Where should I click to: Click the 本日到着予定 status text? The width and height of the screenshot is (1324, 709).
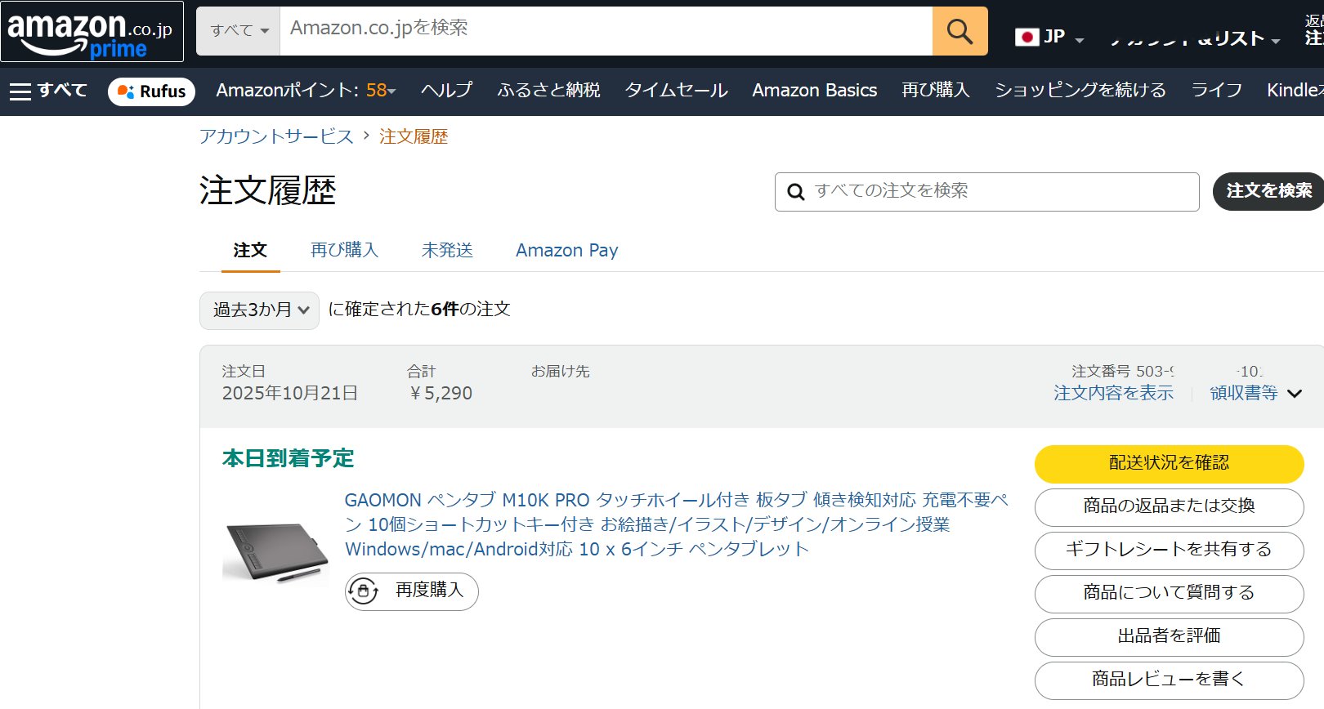pyautogui.click(x=288, y=458)
